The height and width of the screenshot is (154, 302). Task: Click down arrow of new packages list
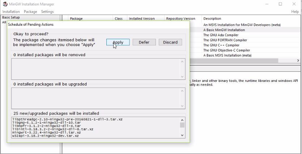(182, 135)
